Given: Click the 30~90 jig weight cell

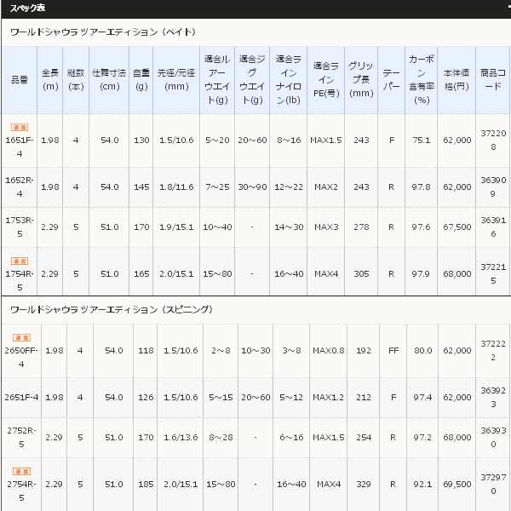Looking at the screenshot, I should point(252,187).
